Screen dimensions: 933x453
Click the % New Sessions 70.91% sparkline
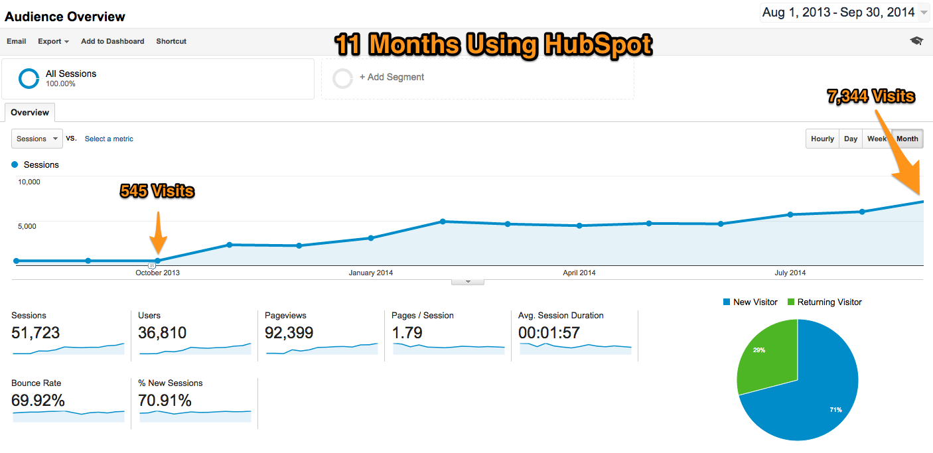pyautogui.click(x=195, y=415)
